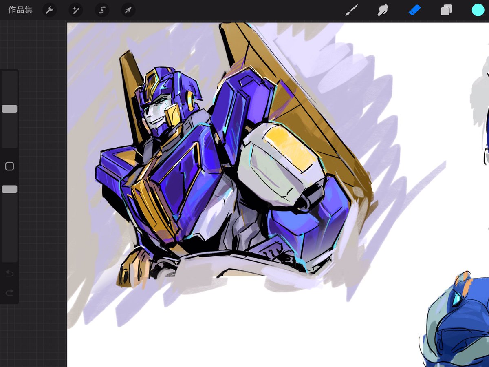The image size is (489, 367).
Task: Click the brush size slider handle
Action: coord(9,108)
